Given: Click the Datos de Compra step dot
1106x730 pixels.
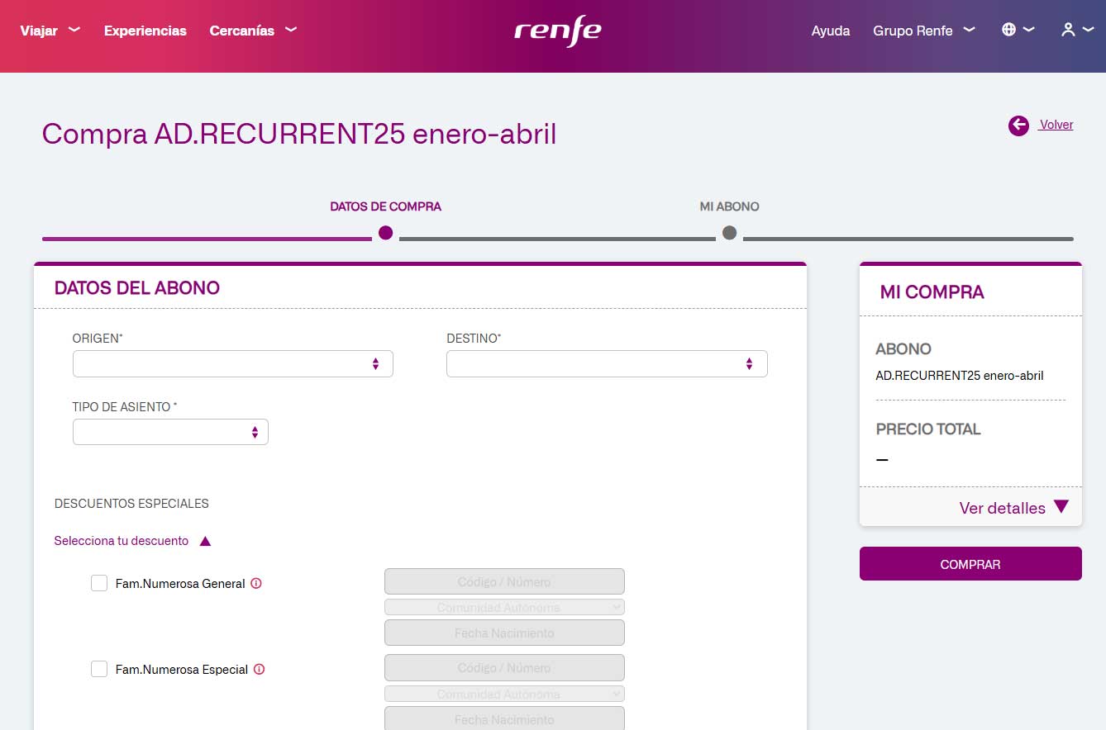Looking at the screenshot, I should point(385,233).
